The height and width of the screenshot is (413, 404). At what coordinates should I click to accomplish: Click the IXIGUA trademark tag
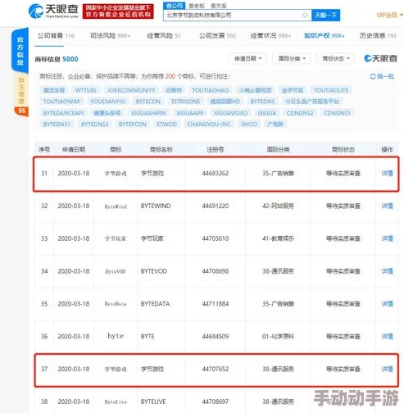267,113
